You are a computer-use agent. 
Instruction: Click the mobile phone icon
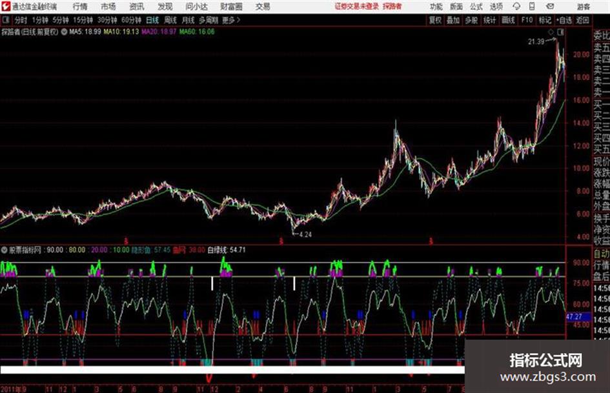coord(532,6)
